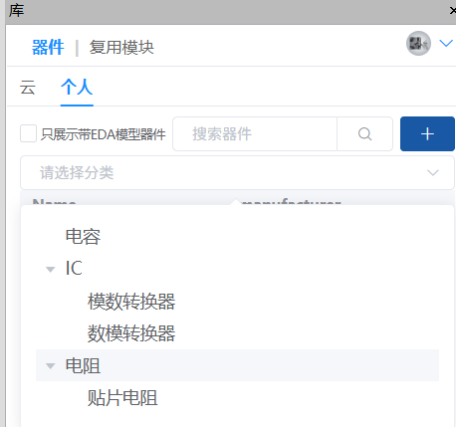
Task: Expand the chevron next to avatar
Action: 446,43
